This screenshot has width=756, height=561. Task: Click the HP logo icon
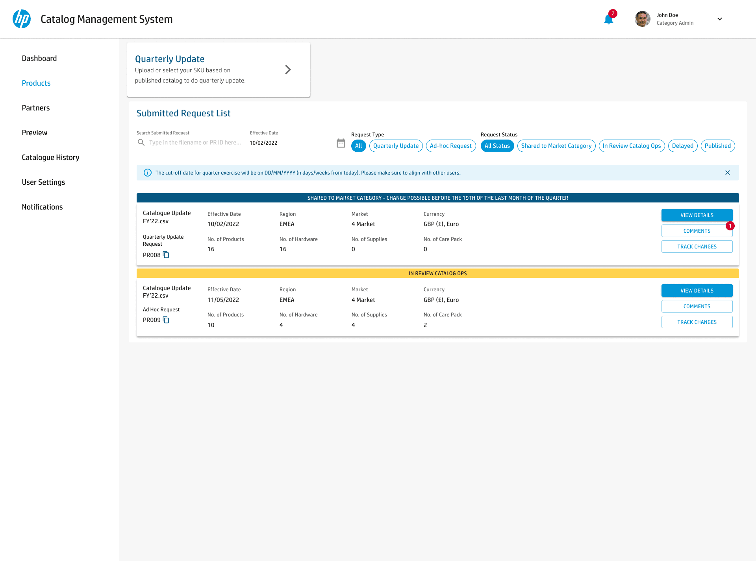coord(22,19)
